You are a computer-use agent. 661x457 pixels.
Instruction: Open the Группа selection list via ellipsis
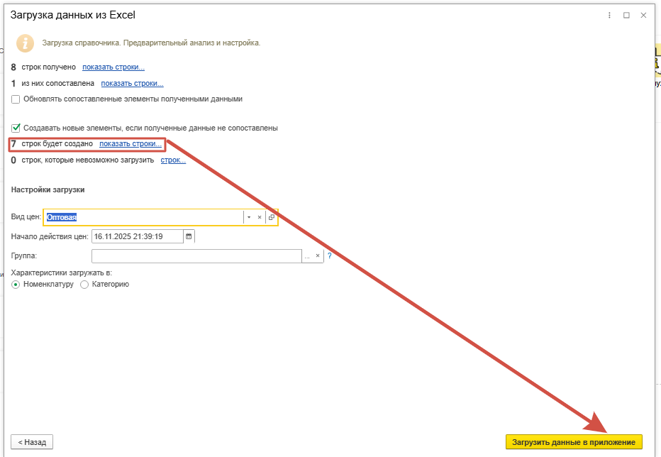308,256
